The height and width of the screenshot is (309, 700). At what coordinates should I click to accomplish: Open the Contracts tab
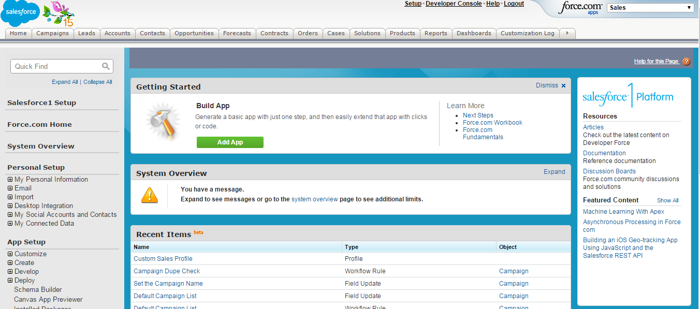(x=274, y=33)
